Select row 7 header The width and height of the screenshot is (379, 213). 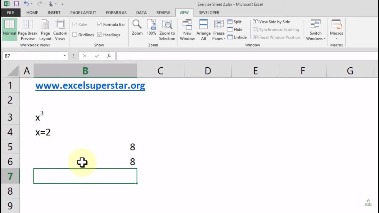click(10, 176)
